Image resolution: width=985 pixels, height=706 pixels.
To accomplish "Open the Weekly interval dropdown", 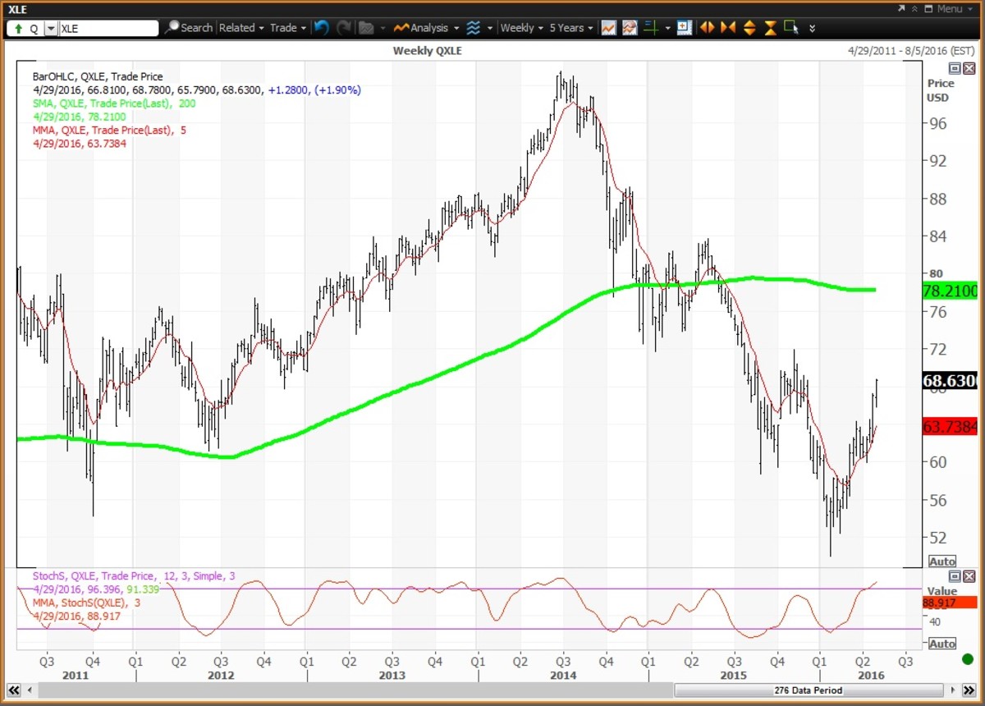I will (520, 27).
